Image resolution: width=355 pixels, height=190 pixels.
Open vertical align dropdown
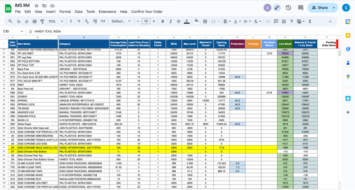[x=237, y=22]
